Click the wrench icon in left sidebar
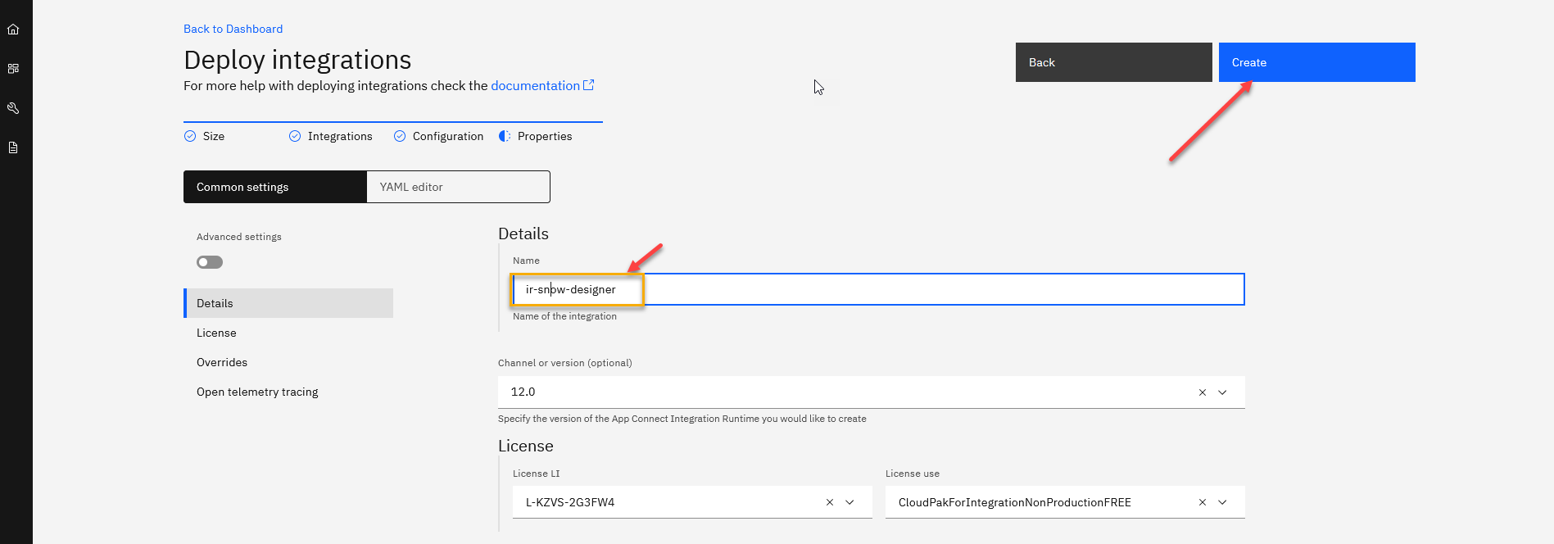This screenshot has height=544, width=1554. tap(13, 108)
